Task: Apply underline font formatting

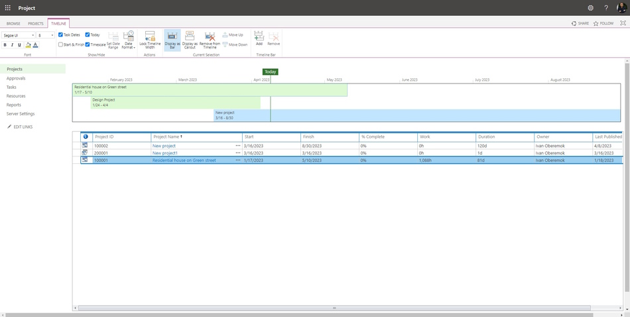Action: point(19,45)
